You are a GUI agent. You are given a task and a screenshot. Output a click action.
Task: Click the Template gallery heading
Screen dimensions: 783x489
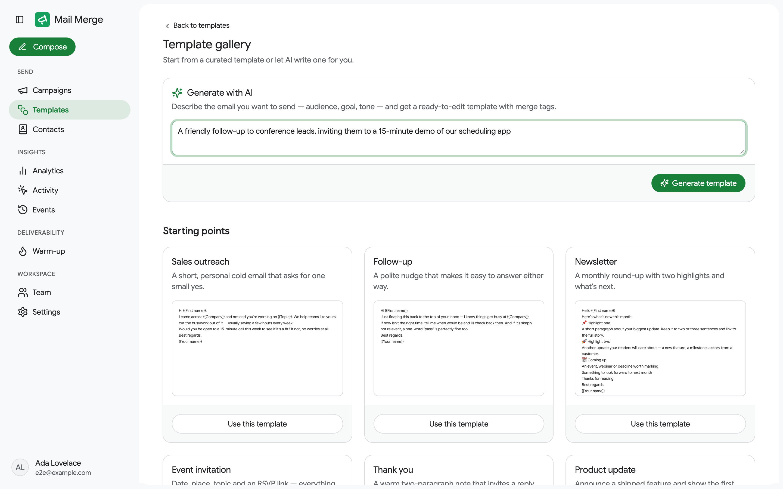point(207,44)
